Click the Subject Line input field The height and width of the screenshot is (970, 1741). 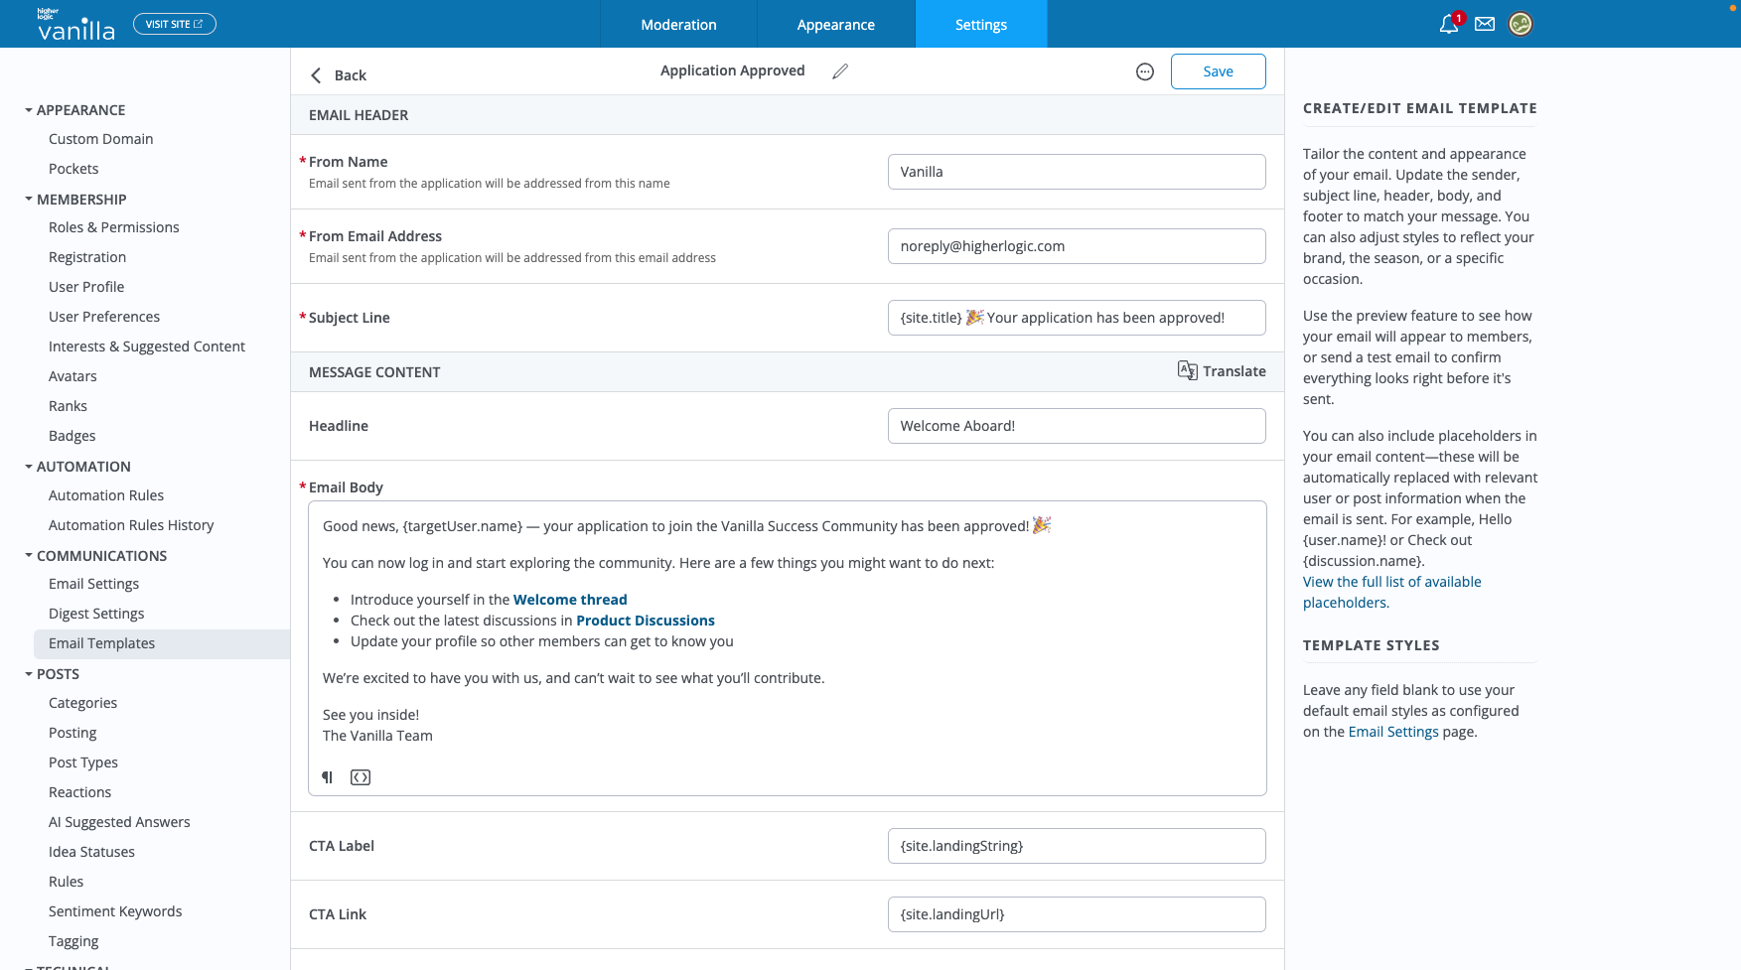click(x=1077, y=318)
